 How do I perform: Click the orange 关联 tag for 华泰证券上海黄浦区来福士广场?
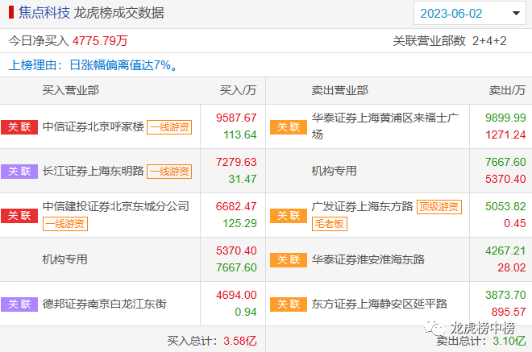289,127
